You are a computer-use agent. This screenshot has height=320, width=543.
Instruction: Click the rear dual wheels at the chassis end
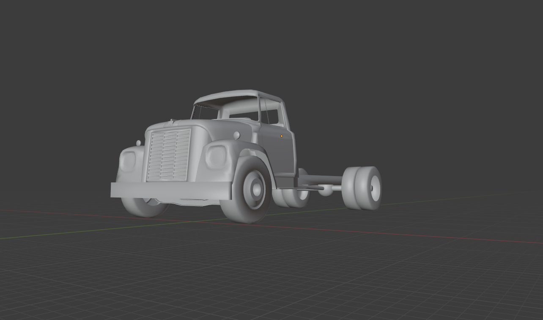pyautogui.click(x=362, y=188)
